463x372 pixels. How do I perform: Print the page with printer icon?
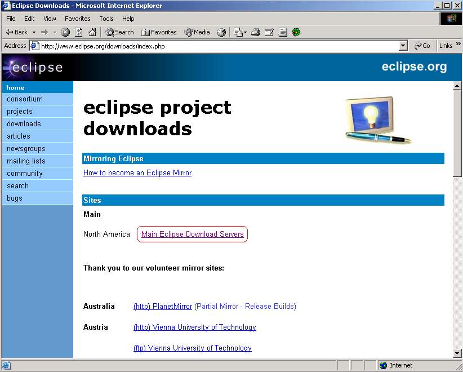click(x=255, y=32)
